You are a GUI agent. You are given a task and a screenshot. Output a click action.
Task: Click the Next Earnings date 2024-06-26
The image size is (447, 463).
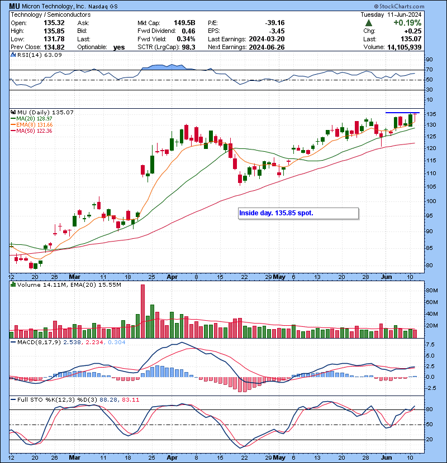267,47
